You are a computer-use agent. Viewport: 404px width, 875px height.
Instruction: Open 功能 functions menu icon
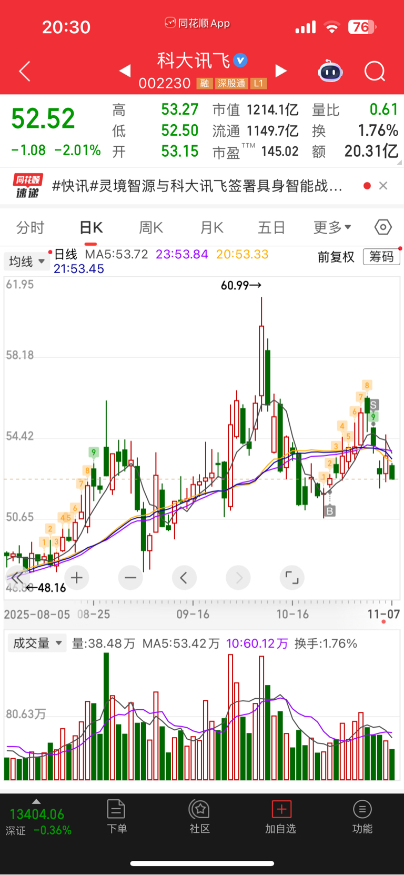[362, 816]
